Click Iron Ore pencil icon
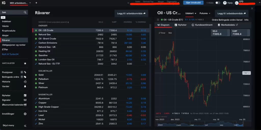This screenshot has height=130, width=261. point(36,111)
